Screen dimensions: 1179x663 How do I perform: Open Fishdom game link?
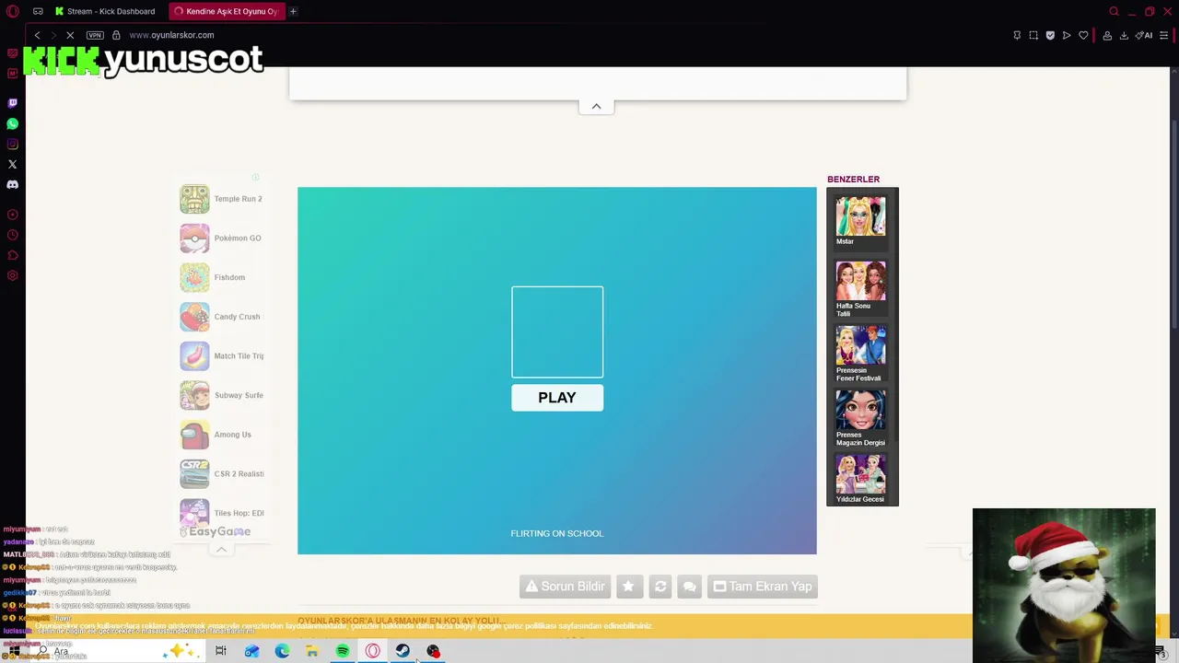pos(222,277)
